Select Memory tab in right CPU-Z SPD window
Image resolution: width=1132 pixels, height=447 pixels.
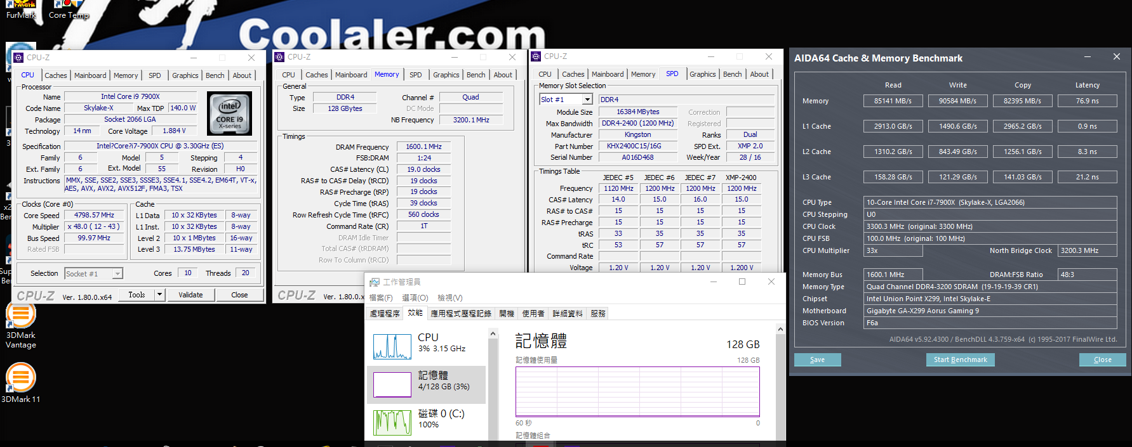(x=643, y=74)
